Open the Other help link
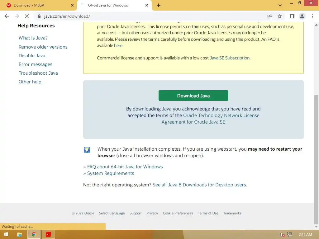Screen dimensions: 319x239 [x=30, y=82]
